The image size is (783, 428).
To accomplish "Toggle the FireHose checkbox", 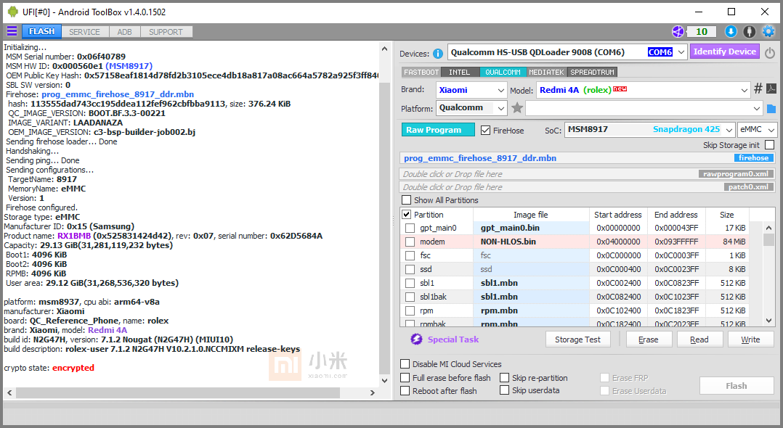I will [x=485, y=130].
